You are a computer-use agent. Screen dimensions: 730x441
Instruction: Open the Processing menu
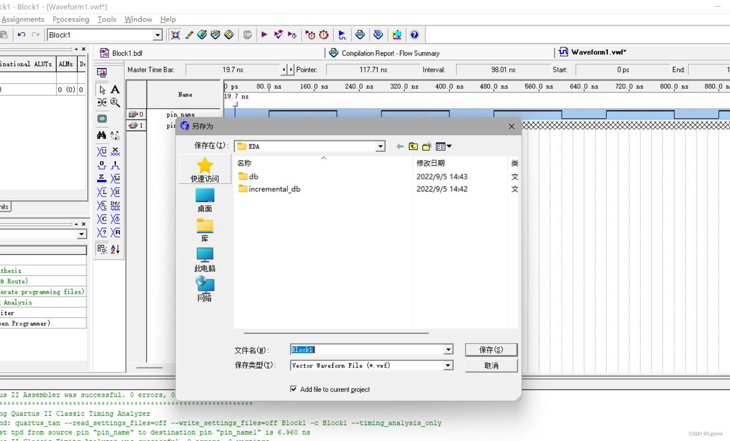pos(70,19)
